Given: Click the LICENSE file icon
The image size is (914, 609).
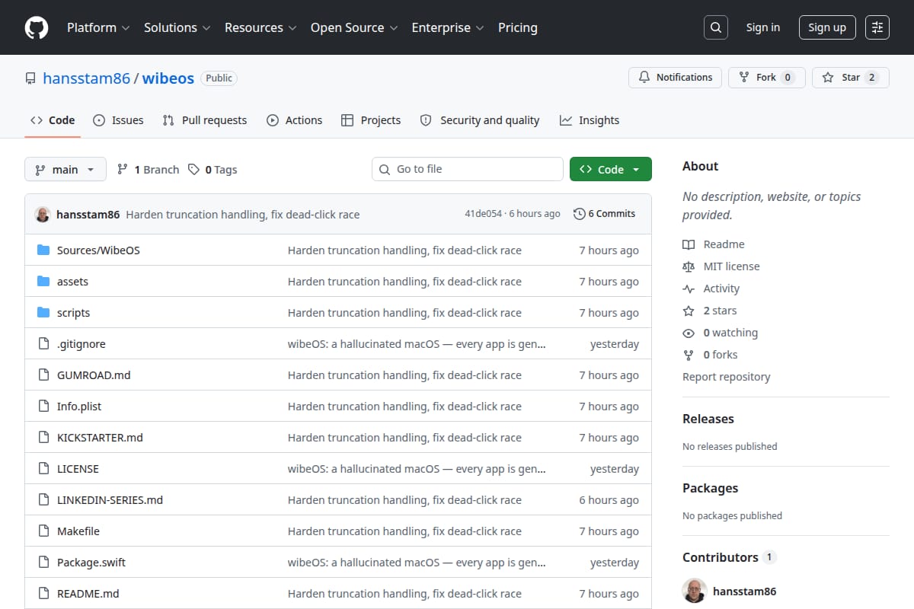Looking at the screenshot, I should pyautogui.click(x=43, y=469).
